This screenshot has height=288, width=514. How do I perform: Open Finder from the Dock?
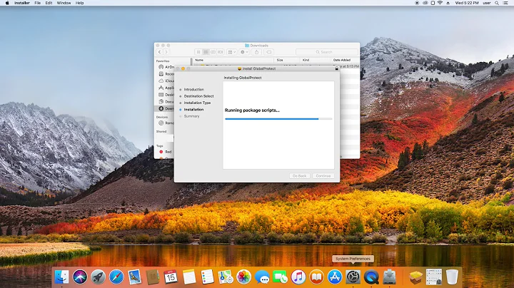pos(61,277)
